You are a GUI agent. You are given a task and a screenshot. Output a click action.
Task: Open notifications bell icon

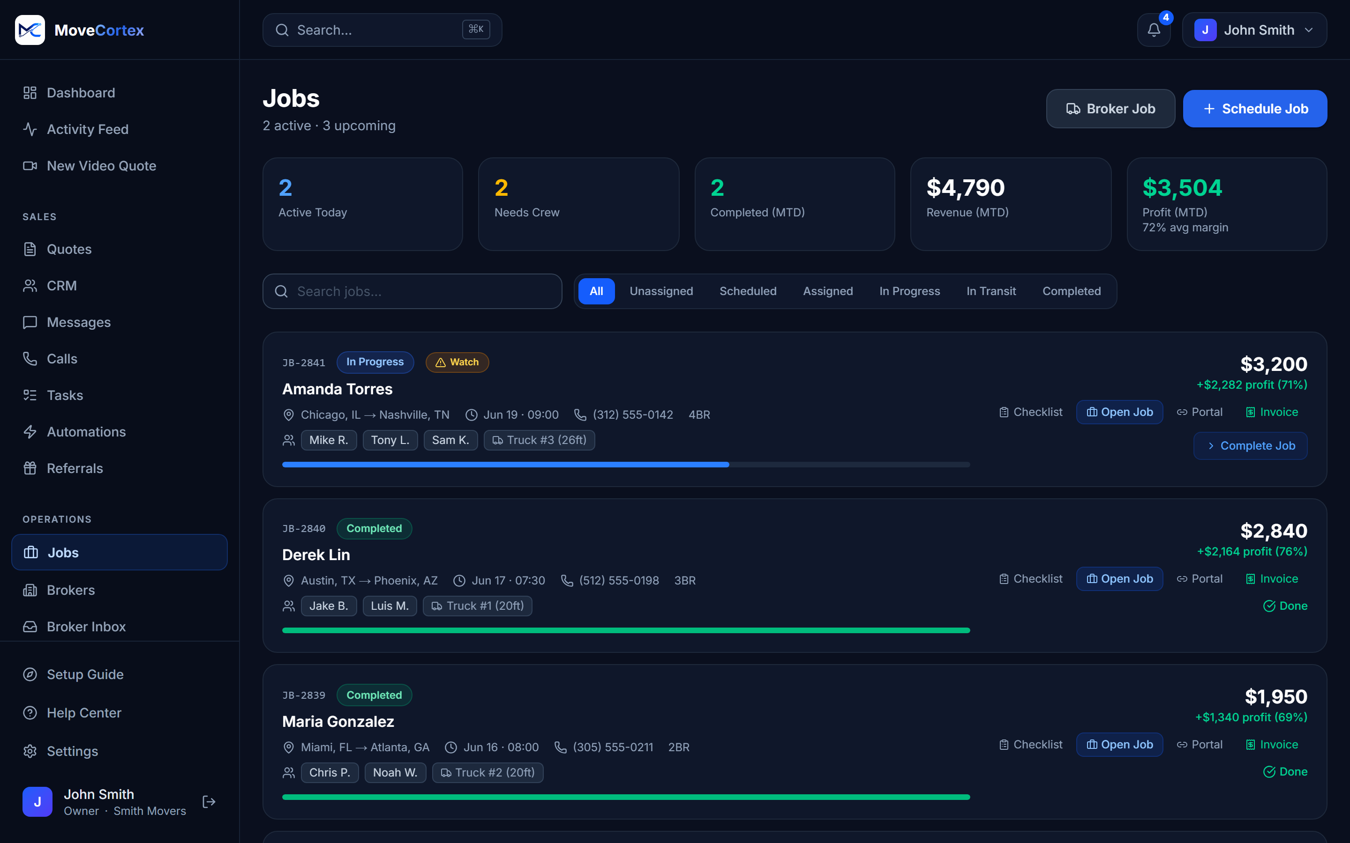[x=1154, y=30]
